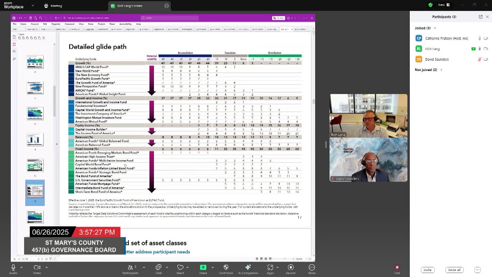Switch to the Meeting tab
492x277 pixels.
pos(53,6)
